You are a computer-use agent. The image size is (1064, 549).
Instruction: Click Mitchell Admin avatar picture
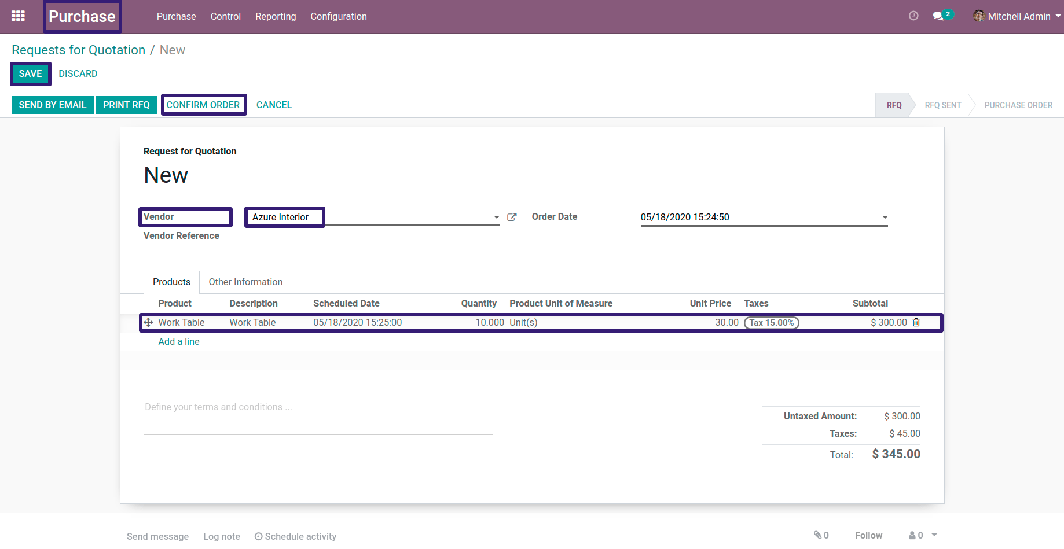pos(979,16)
